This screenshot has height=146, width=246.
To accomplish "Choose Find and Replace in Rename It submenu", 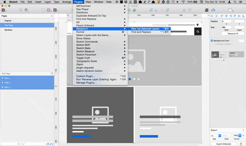I will point(149,32).
